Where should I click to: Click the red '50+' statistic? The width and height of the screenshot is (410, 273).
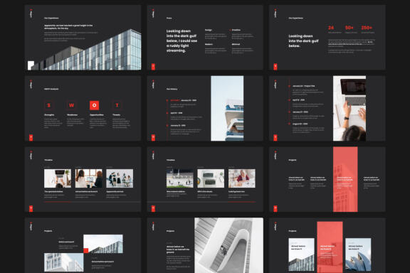(x=349, y=28)
